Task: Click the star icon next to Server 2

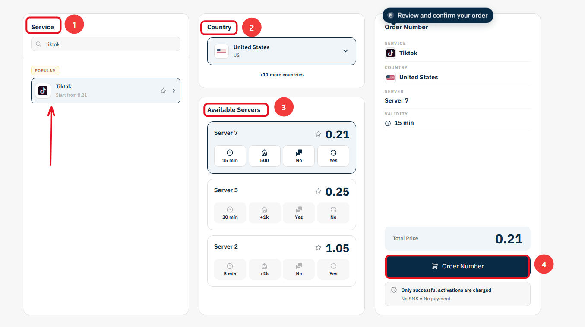Action: point(318,247)
